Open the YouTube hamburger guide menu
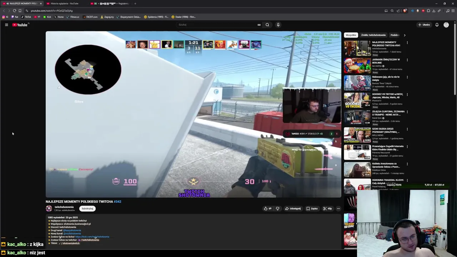The width and height of the screenshot is (457, 257). point(6,25)
